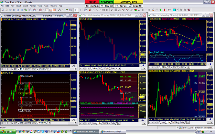Click the LOCAL status bar entry
Image resolution: width=215 pixels, height=134 pixels.
190,127
